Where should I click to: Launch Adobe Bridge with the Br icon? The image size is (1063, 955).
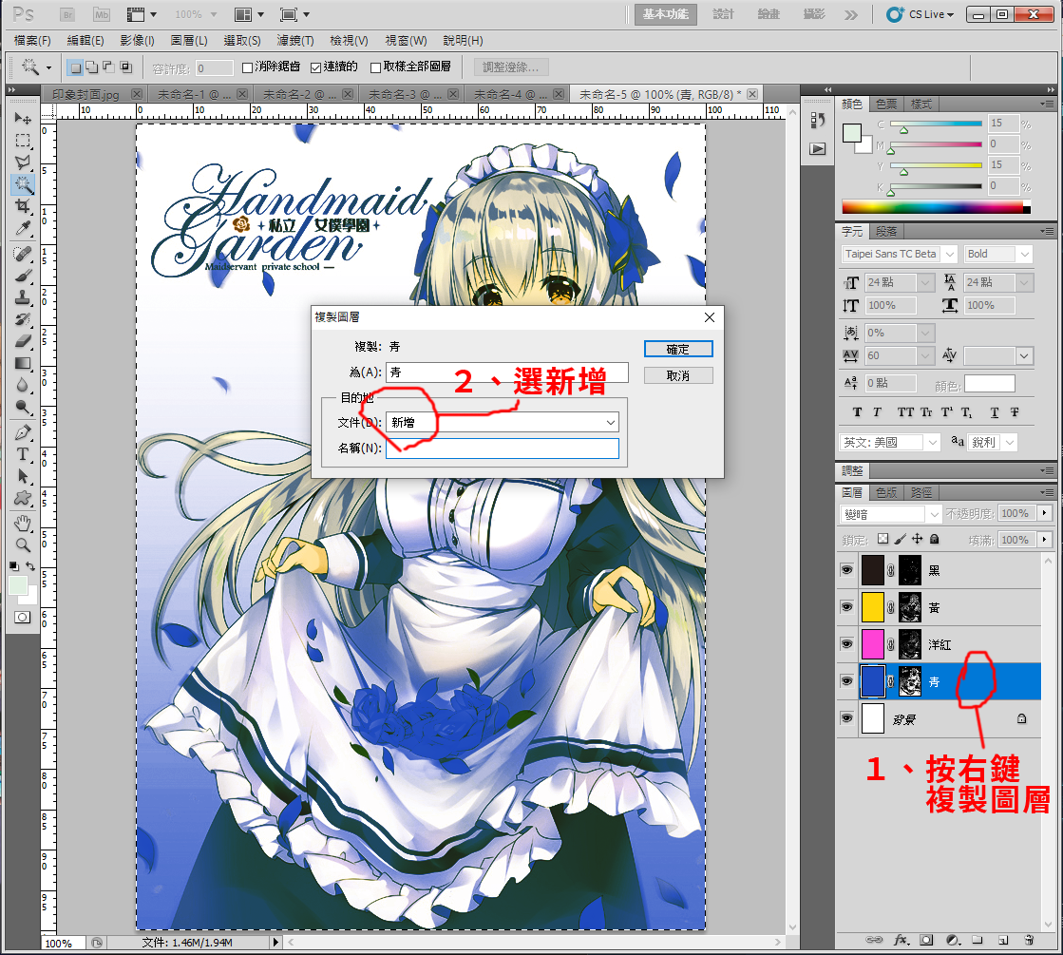(x=67, y=14)
